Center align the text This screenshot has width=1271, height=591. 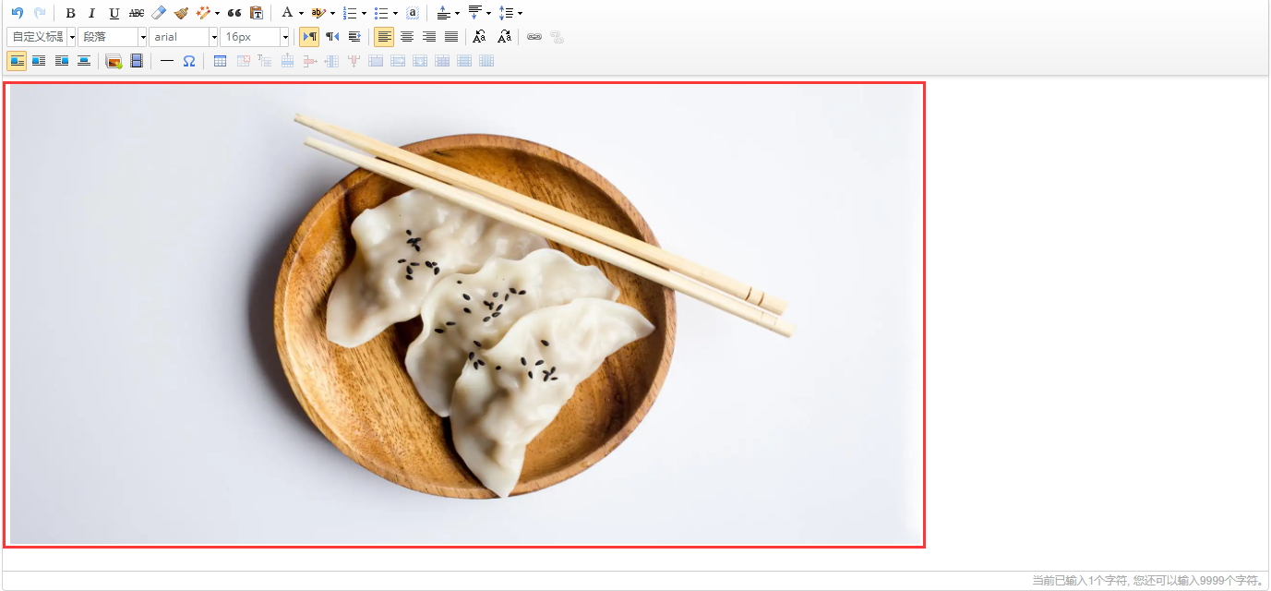pyautogui.click(x=406, y=37)
